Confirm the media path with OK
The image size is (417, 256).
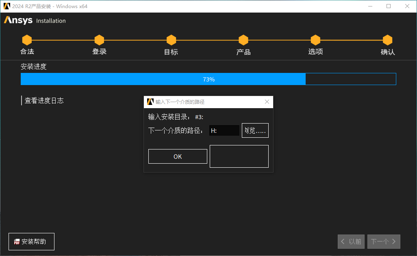(178, 156)
